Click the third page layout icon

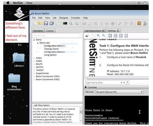point(121,36)
